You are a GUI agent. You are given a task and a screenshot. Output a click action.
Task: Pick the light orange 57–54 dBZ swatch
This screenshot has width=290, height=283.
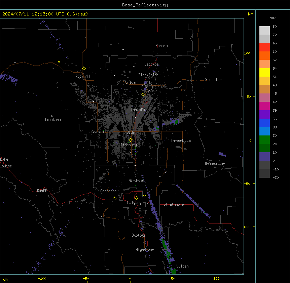pyautogui.click(x=264, y=64)
